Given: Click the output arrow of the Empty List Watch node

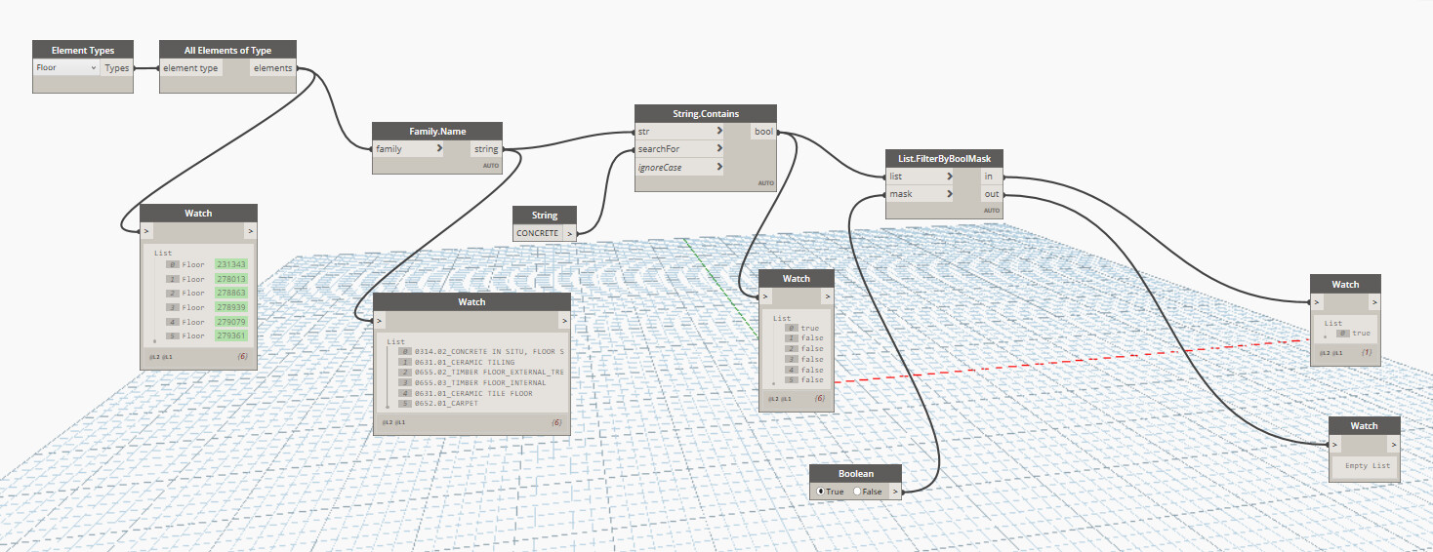Looking at the screenshot, I should point(1394,444).
